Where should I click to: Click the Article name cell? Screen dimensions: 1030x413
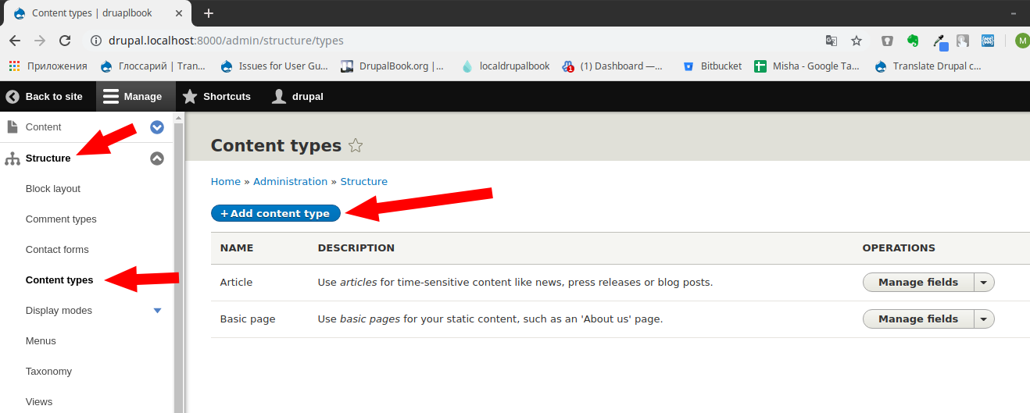[x=236, y=282]
